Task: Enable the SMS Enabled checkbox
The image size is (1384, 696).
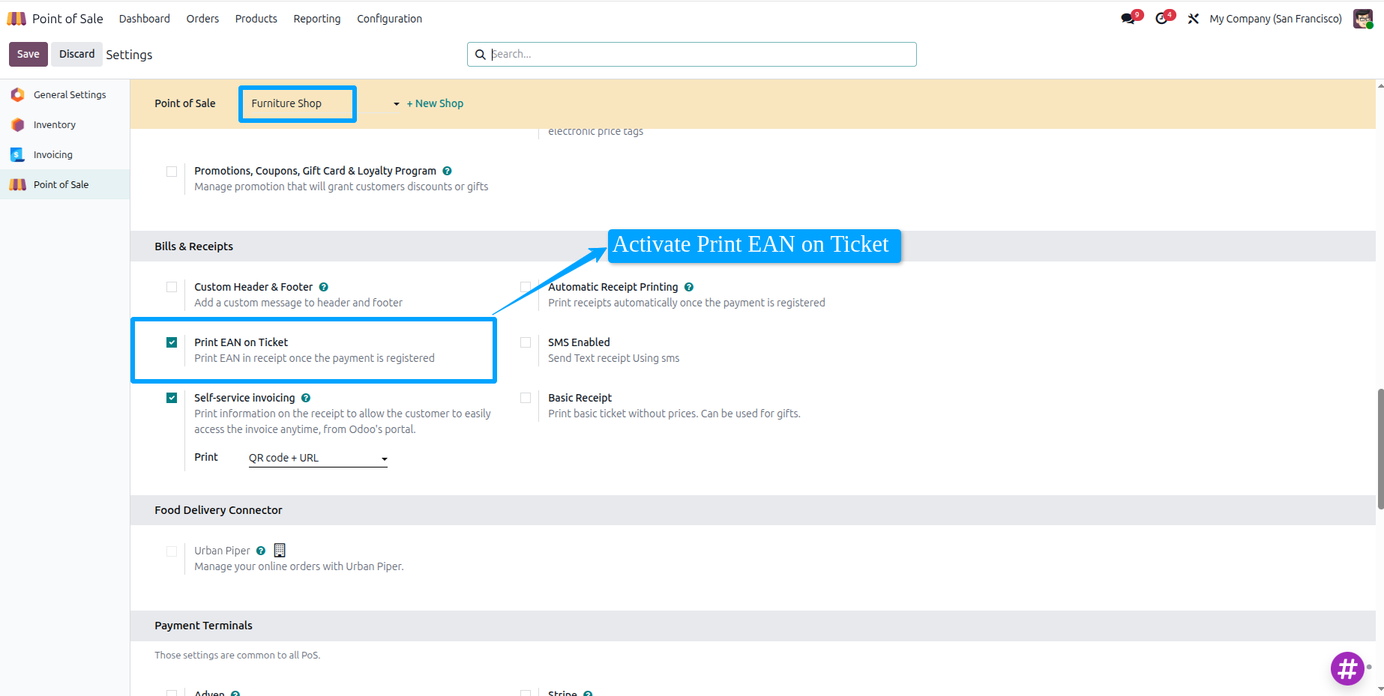Action: click(526, 342)
